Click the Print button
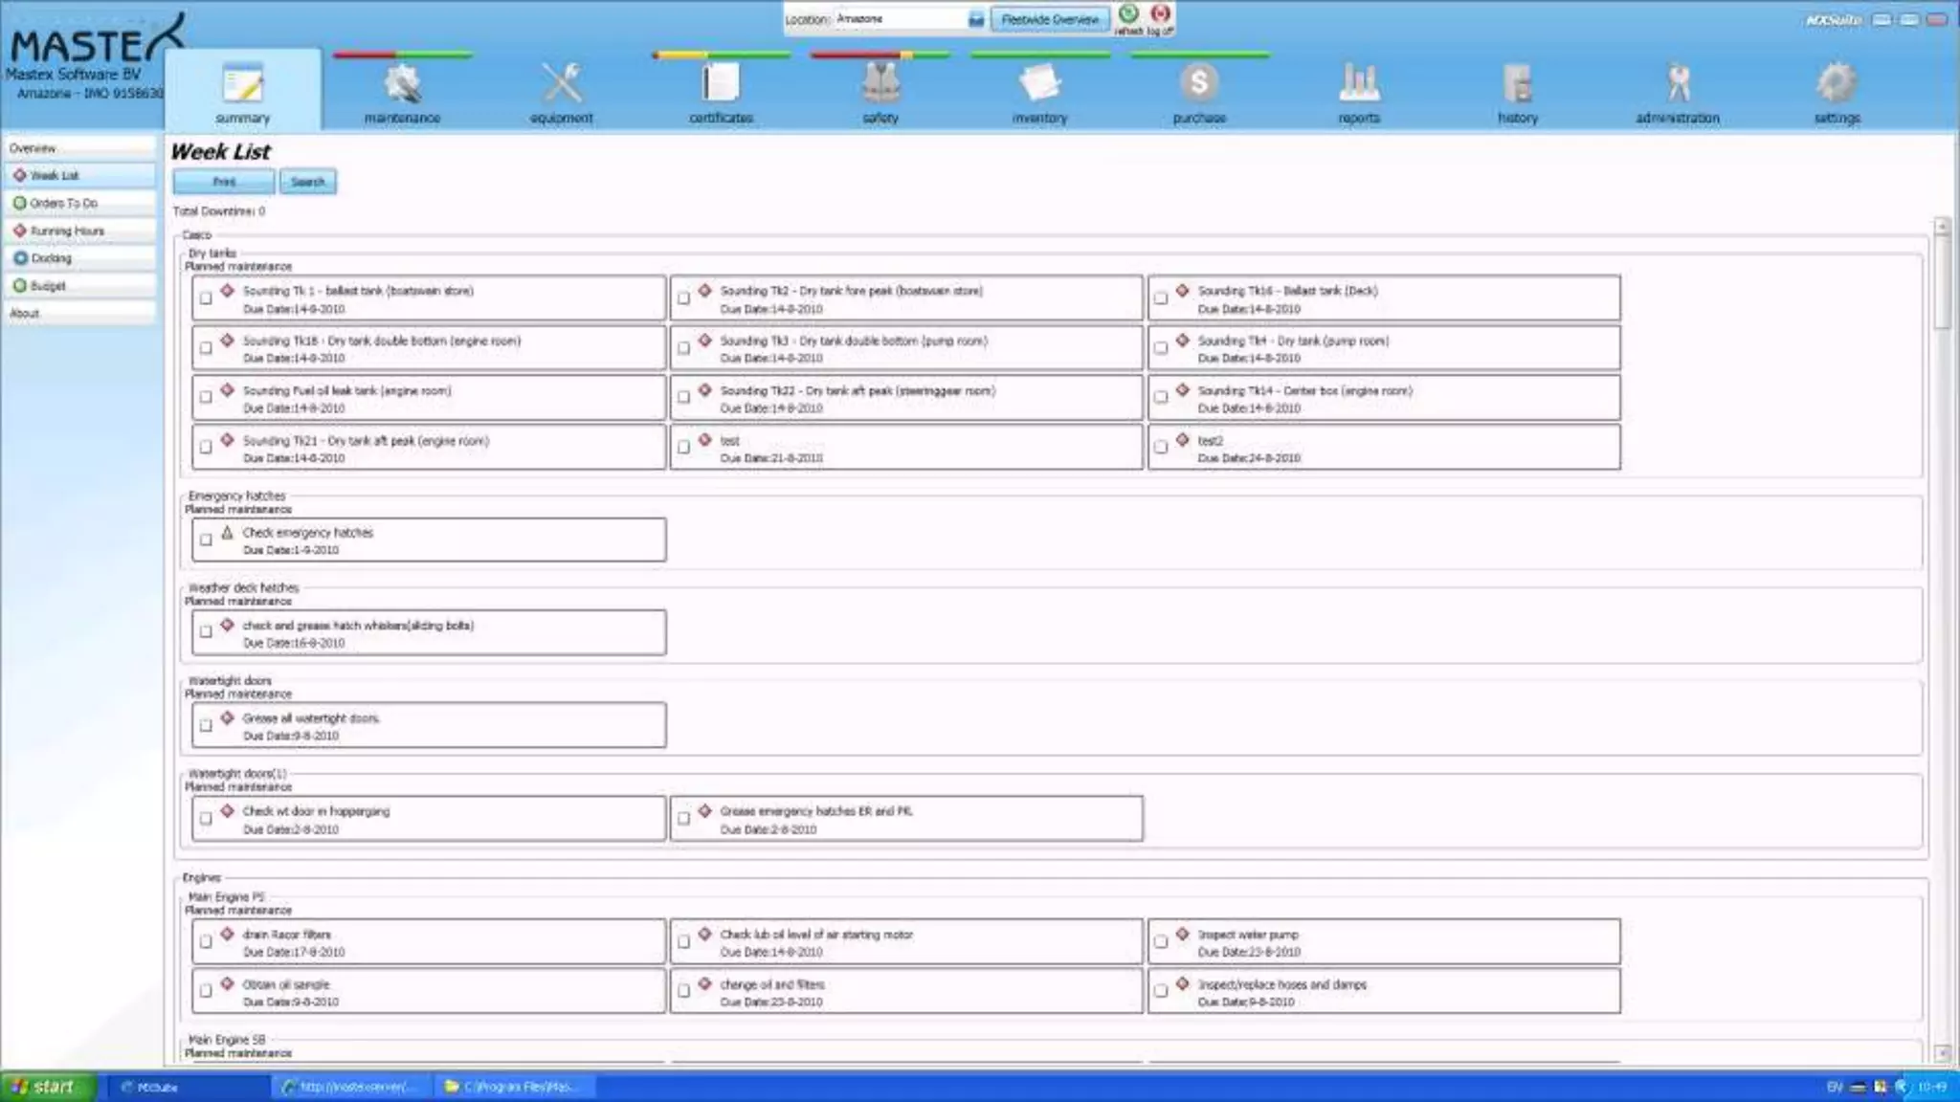This screenshot has height=1102, width=1960. click(x=224, y=182)
